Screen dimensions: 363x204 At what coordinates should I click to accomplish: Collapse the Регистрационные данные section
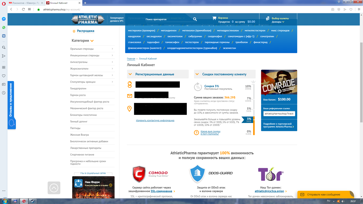(130, 74)
